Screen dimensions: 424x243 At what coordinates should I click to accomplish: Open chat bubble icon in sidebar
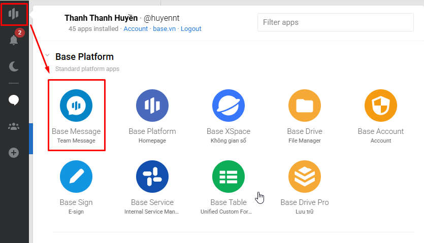14,100
